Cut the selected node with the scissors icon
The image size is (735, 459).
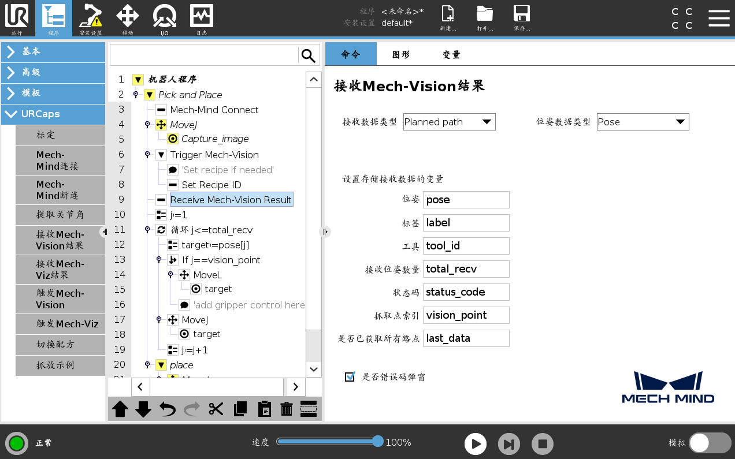pos(216,409)
